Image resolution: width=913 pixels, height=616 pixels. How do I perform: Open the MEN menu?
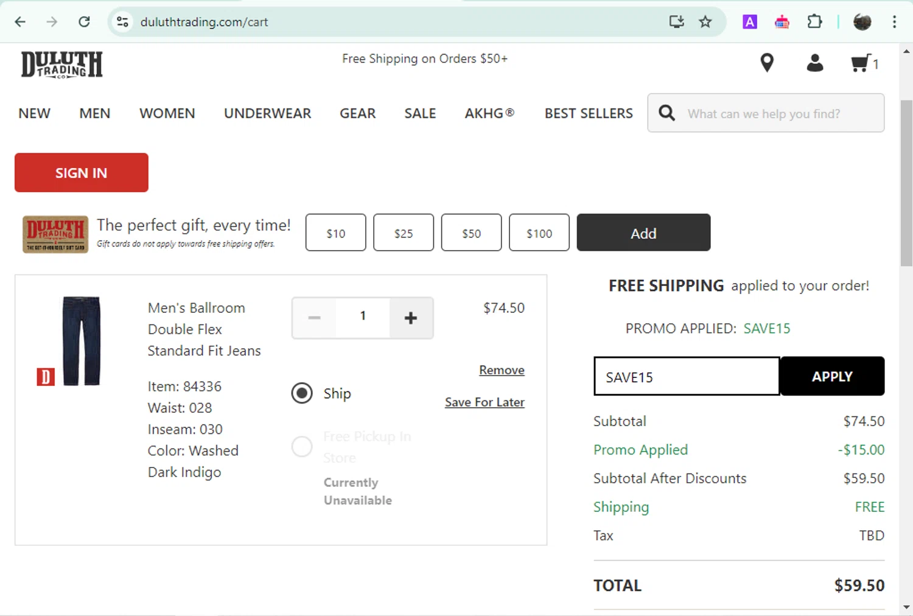click(x=95, y=113)
